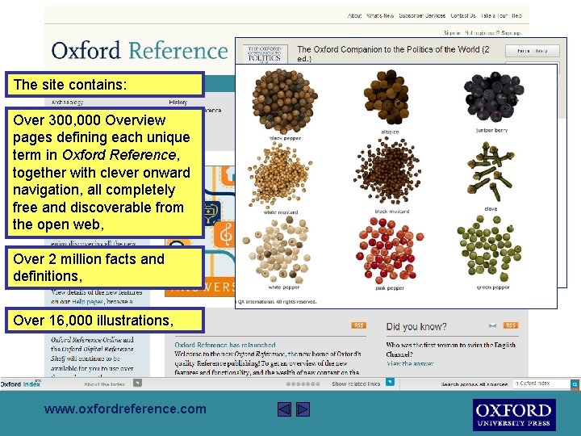Click the email envelope icon beside Did you know?

pyautogui.click(x=492, y=326)
